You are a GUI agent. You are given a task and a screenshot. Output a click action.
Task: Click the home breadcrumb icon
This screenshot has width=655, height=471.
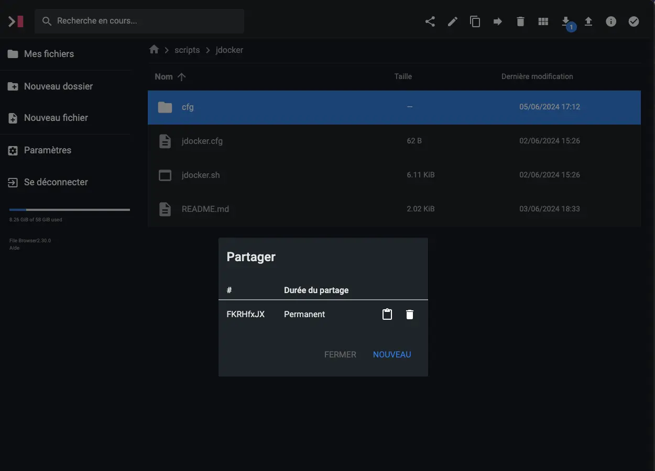pos(154,50)
